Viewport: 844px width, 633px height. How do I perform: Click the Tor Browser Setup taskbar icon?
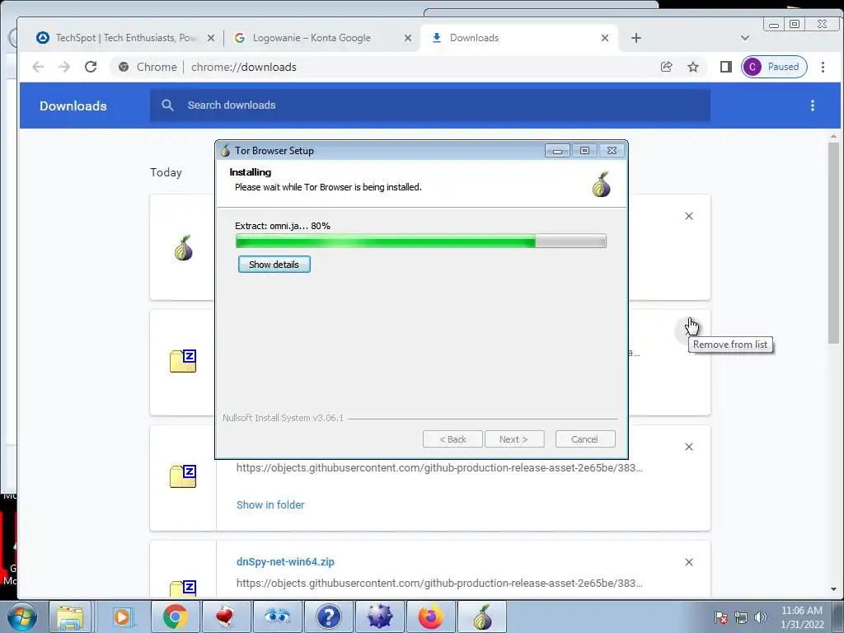click(x=483, y=617)
